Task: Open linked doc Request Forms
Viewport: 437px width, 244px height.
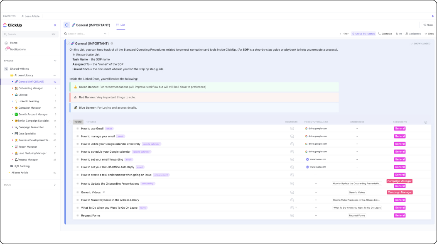Action: [357, 216]
